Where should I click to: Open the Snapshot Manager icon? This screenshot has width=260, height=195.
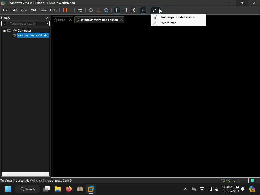click(x=106, y=10)
